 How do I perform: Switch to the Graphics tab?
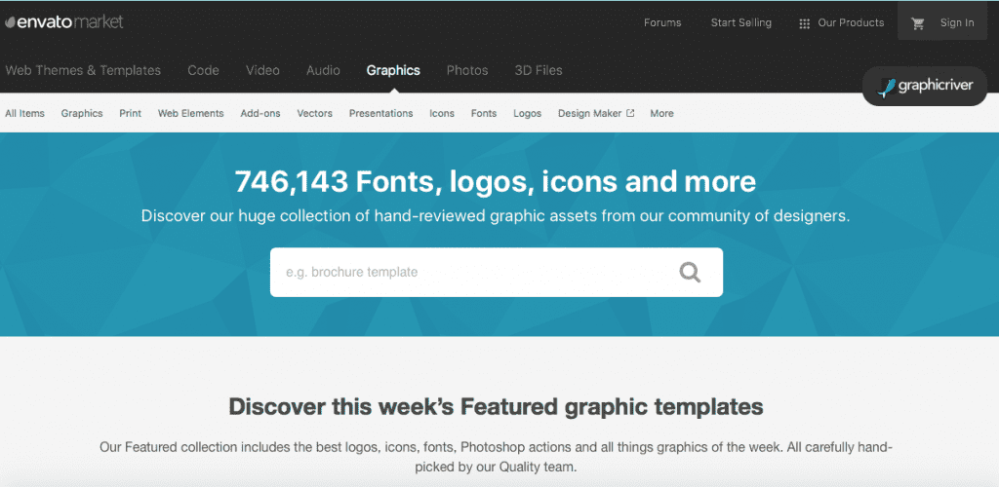393,70
